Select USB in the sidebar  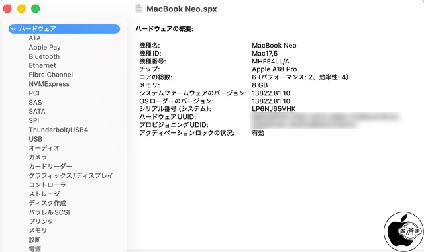35,139
